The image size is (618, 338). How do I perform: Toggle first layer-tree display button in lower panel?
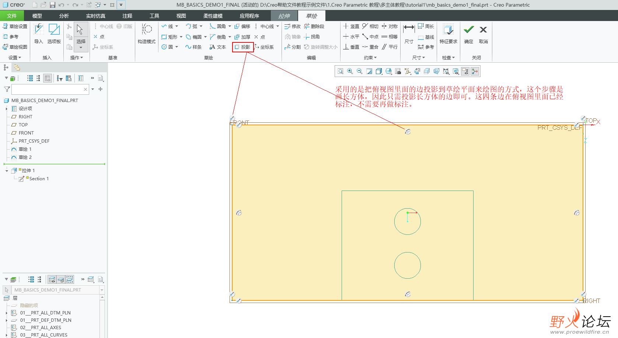pos(52,279)
